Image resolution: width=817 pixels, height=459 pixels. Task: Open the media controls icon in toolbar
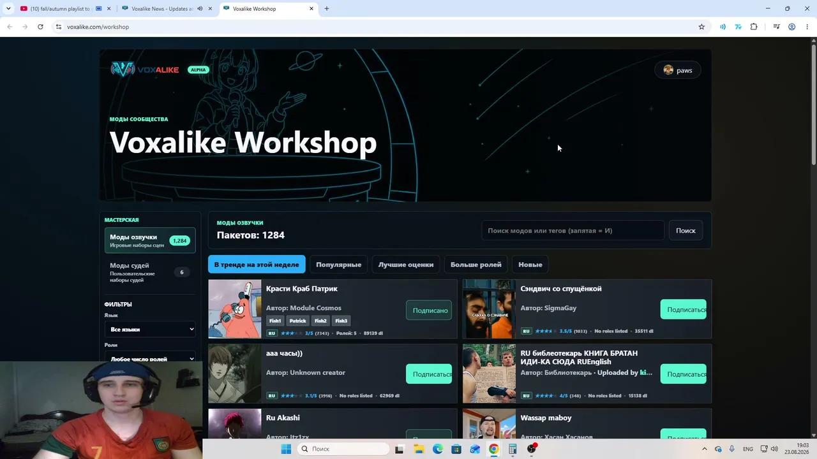[x=776, y=27]
